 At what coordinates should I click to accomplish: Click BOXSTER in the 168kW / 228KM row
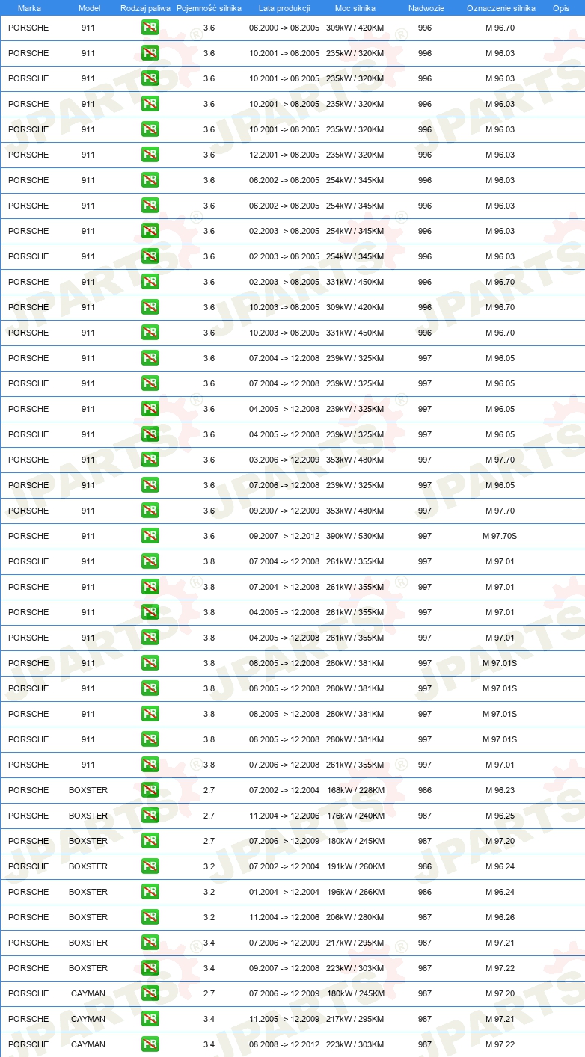point(88,791)
